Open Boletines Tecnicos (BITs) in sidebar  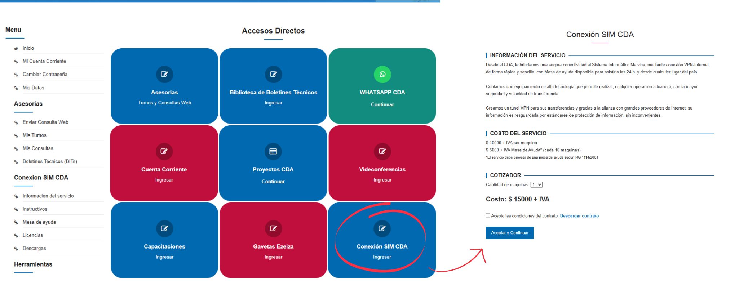[50, 161]
